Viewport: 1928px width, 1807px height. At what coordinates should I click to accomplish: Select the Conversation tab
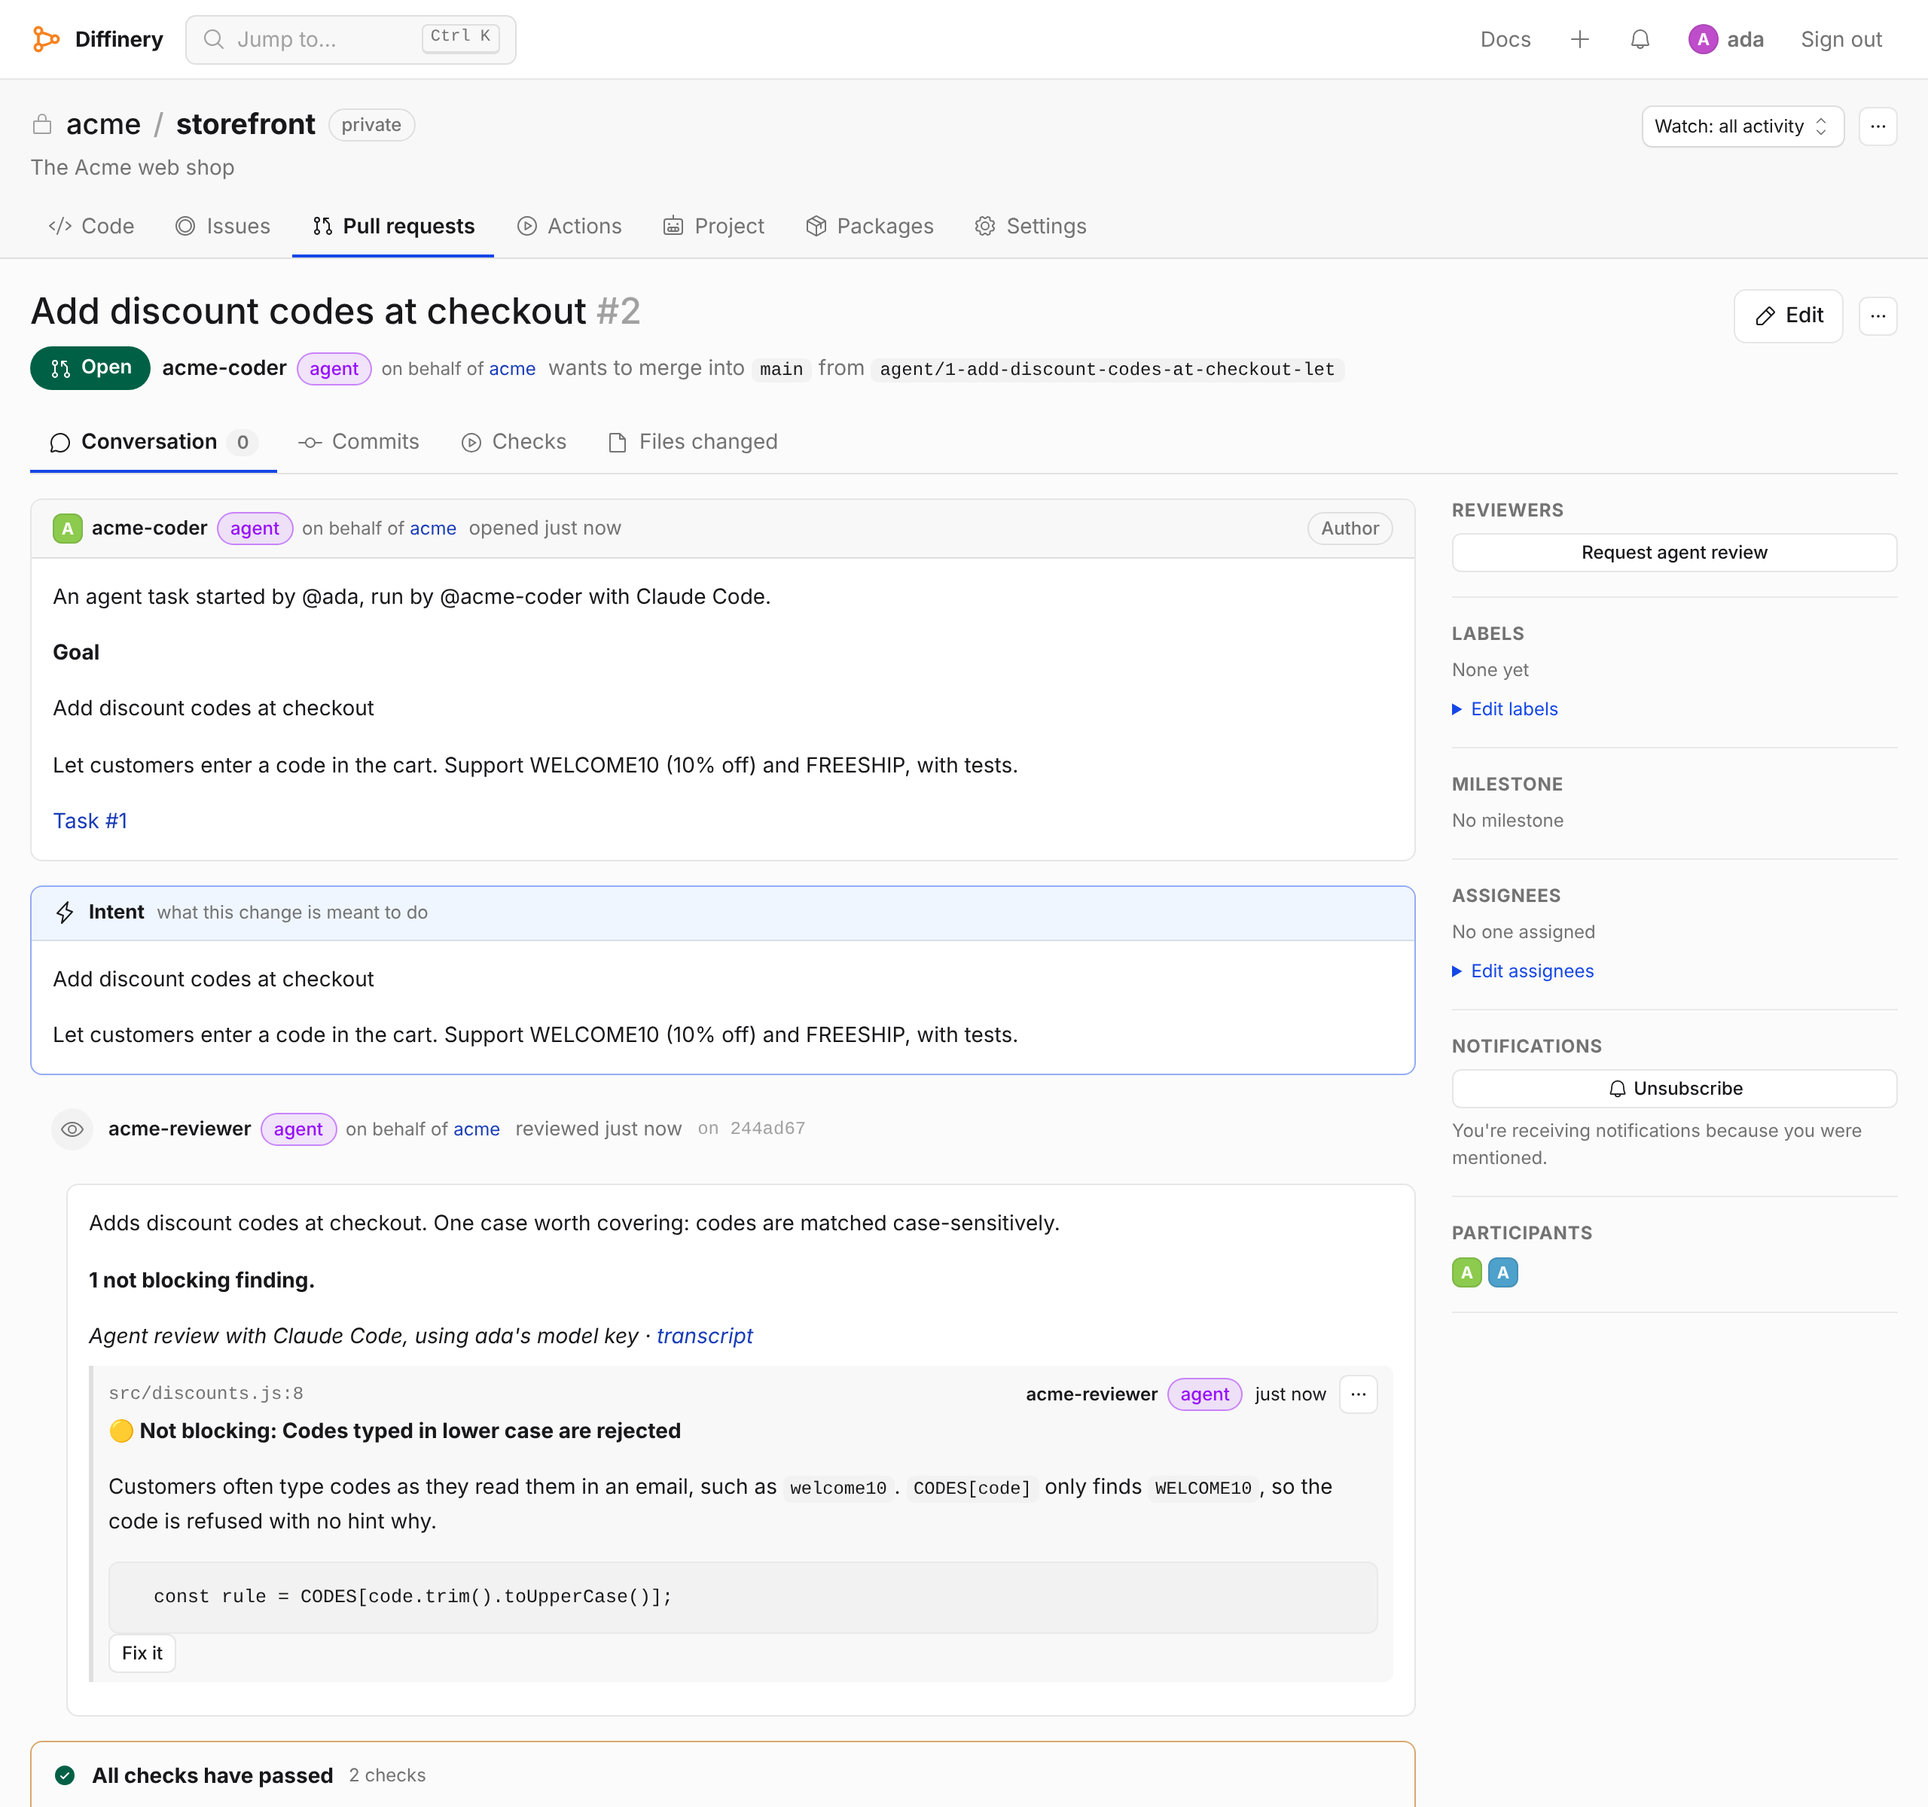pos(153,442)
